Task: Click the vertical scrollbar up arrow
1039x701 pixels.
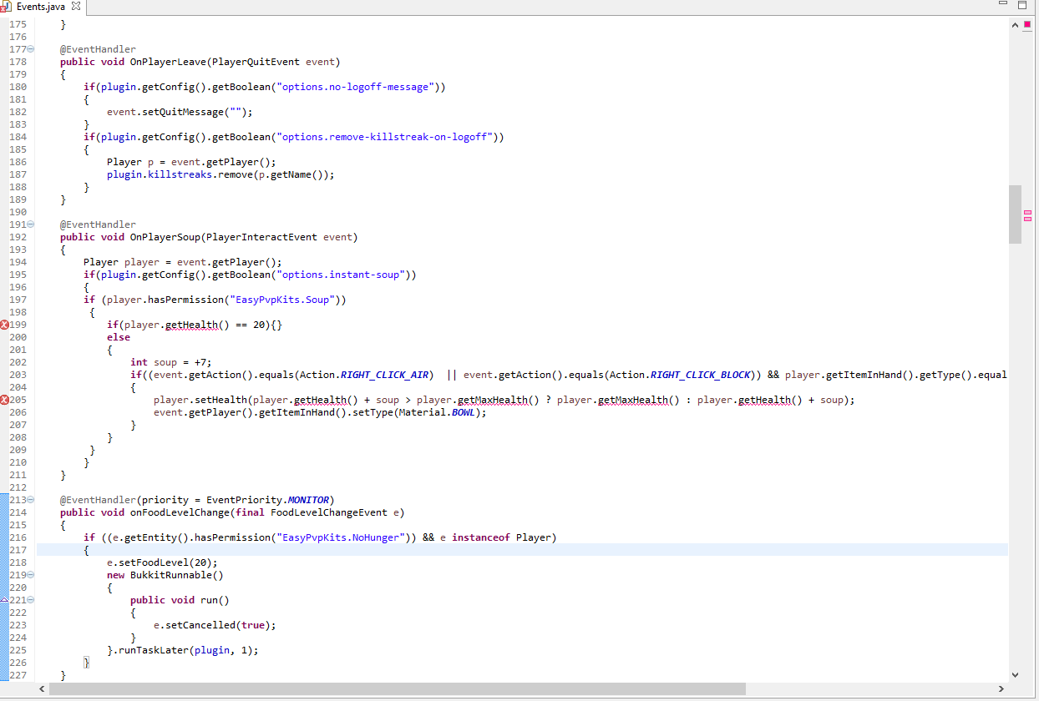Action: (1015, 25)
